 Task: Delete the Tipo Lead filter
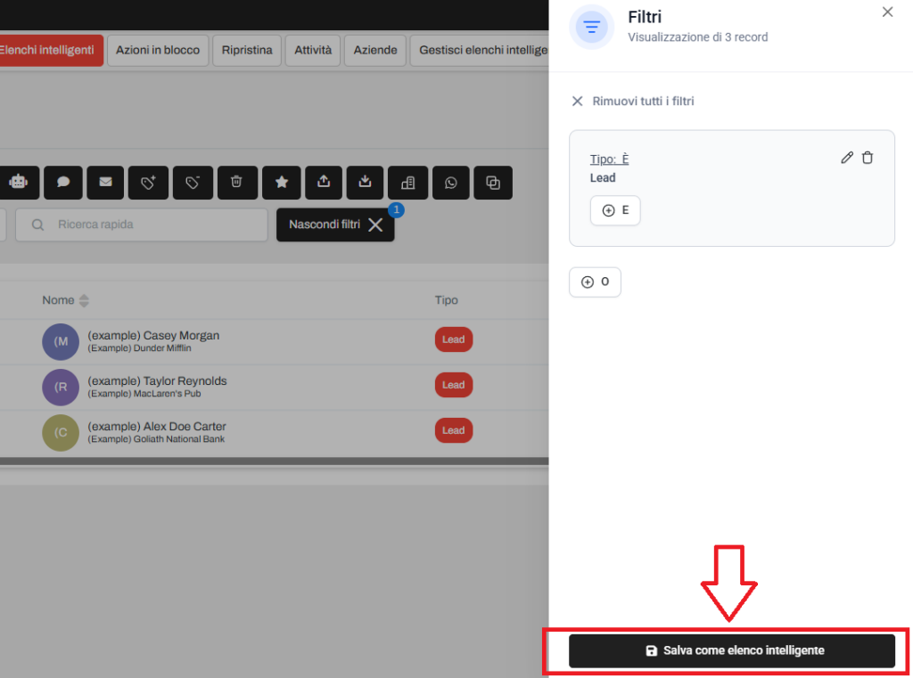(868, 158)
